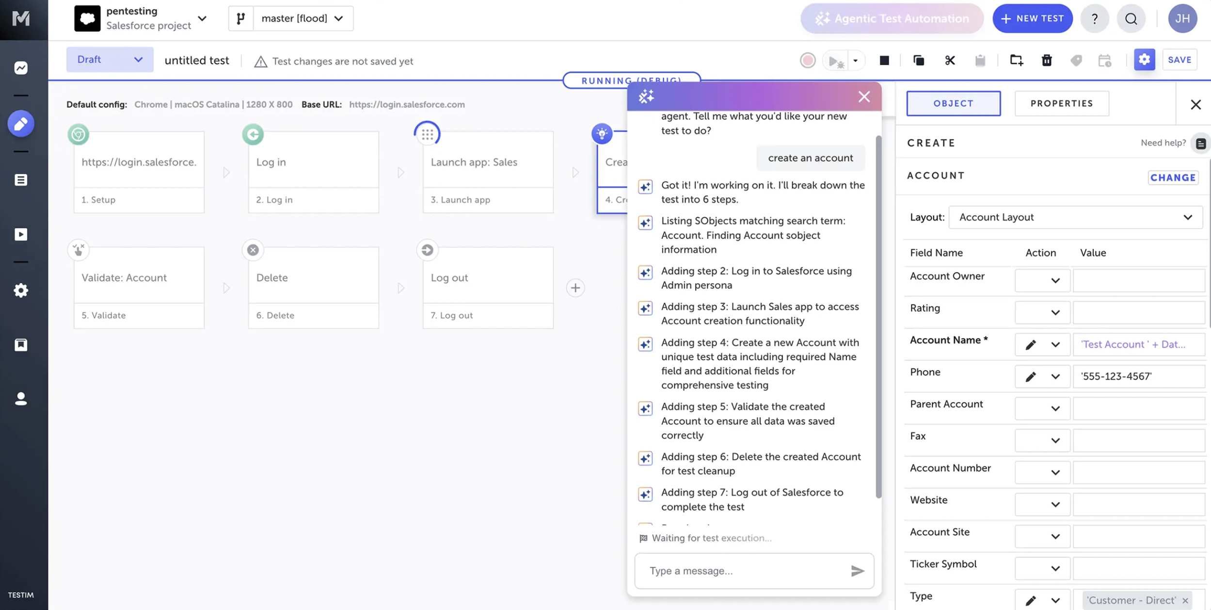Click the NEW TEST button

click(x=1032, y=18)
